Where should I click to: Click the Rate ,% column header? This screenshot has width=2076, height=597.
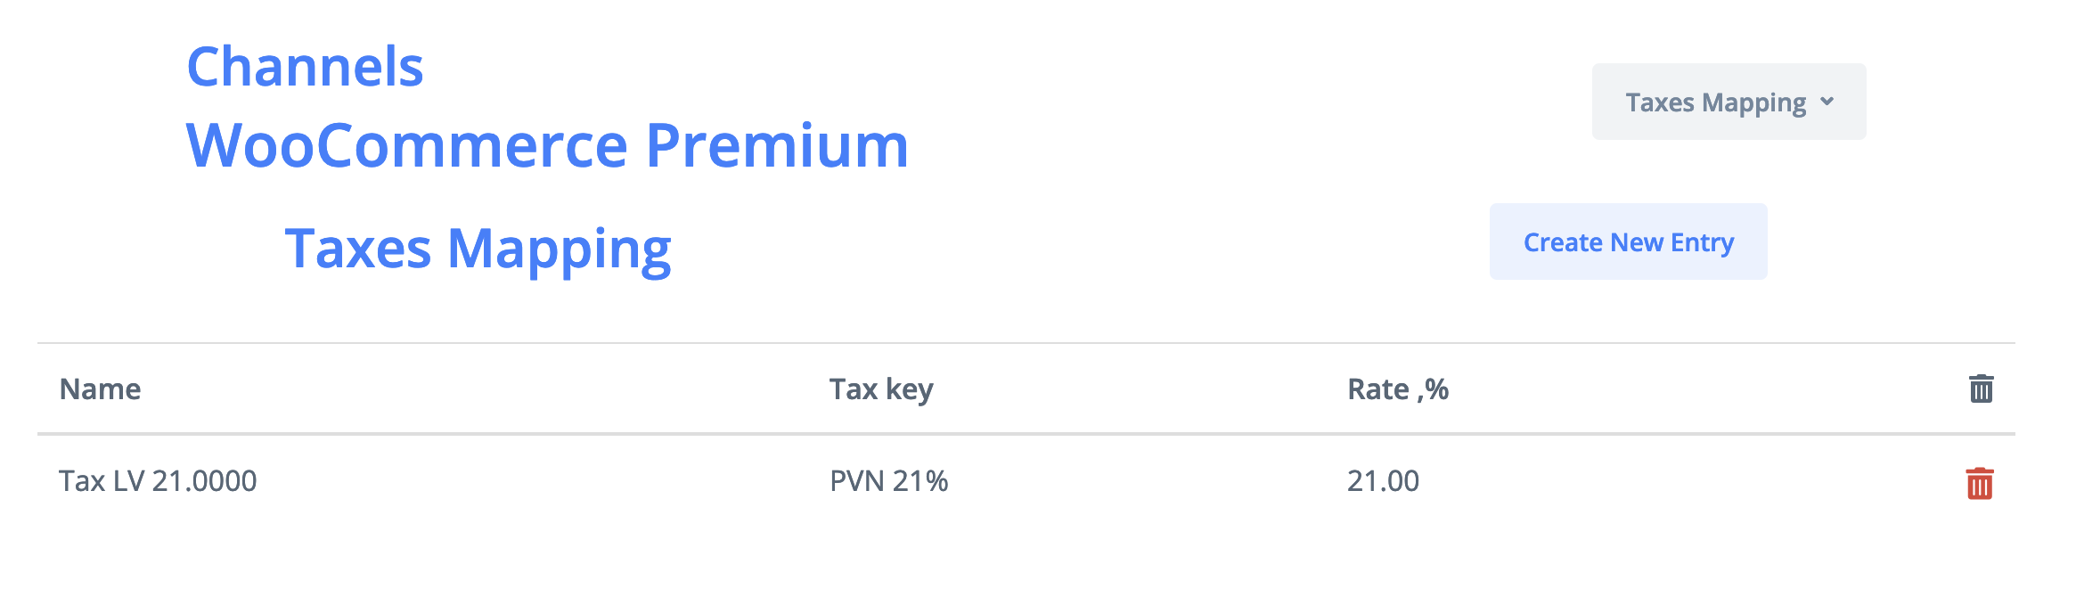(x=1397, y=389)
